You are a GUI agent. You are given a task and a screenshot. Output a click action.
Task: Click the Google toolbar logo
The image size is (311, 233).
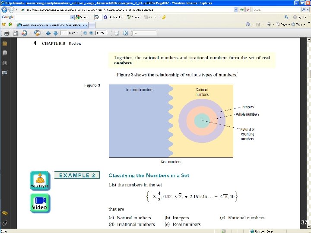coord(7,17)
